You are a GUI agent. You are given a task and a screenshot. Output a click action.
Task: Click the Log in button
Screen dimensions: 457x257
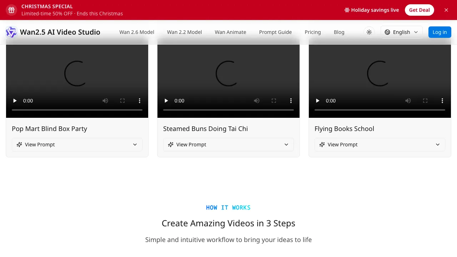pos(440,32)
